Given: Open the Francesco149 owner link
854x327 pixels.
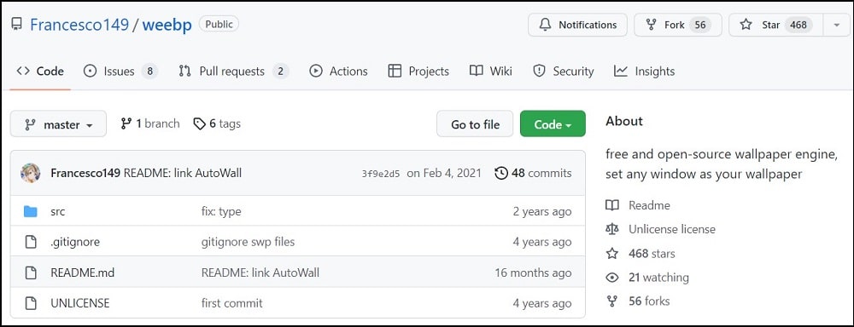Looking at the screenshot, I should [79, 25].
